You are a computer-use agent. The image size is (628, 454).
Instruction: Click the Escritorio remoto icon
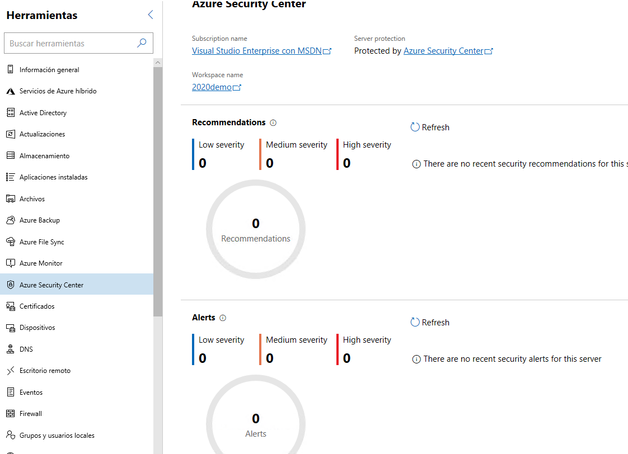pyautogui.click(x=10, y=371)
